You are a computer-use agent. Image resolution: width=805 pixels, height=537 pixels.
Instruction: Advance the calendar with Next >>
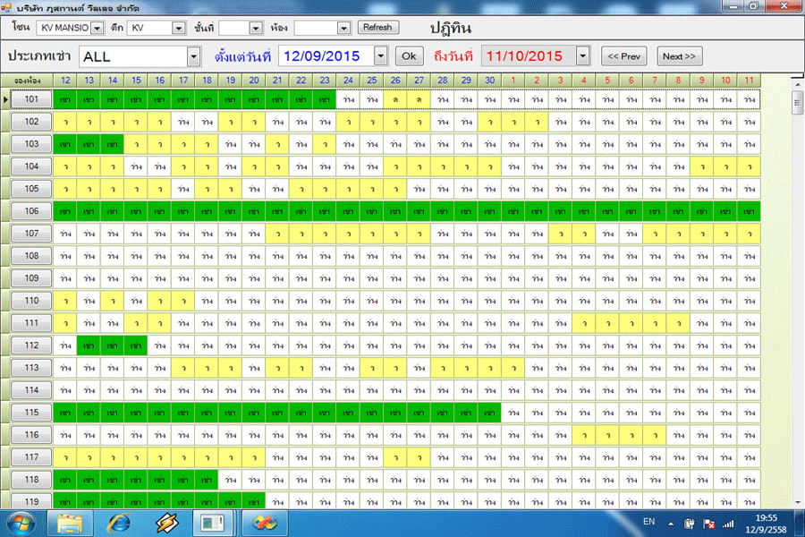[678, 56]
